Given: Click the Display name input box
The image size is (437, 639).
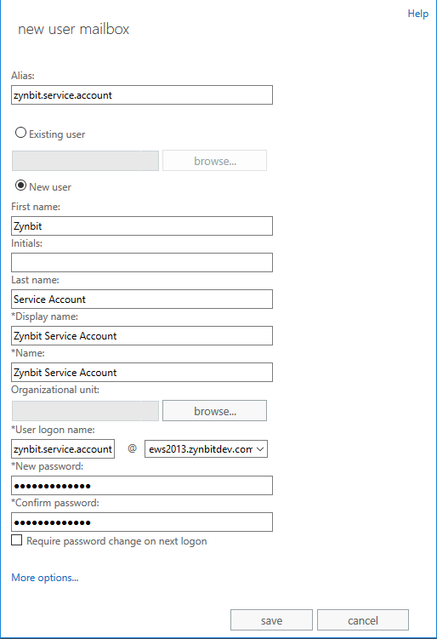Looking at the screenshot, I should (x=142, y=336).
